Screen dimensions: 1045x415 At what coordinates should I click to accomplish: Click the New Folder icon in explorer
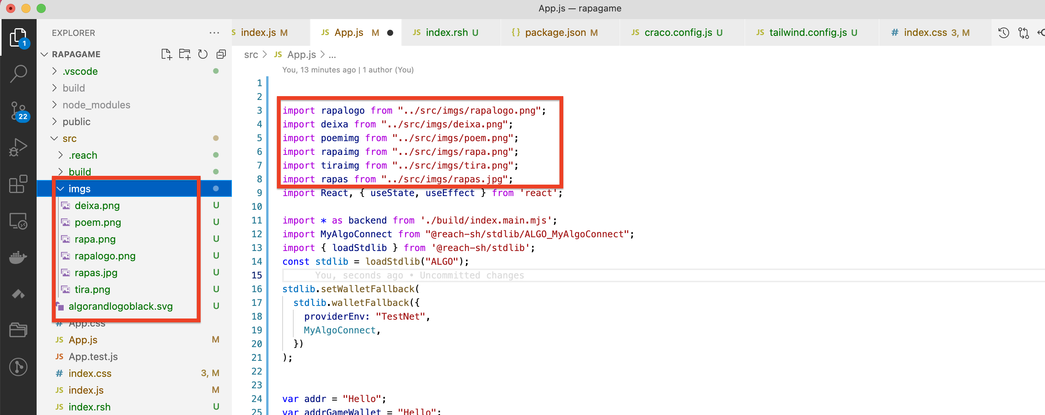click(185, 54)
